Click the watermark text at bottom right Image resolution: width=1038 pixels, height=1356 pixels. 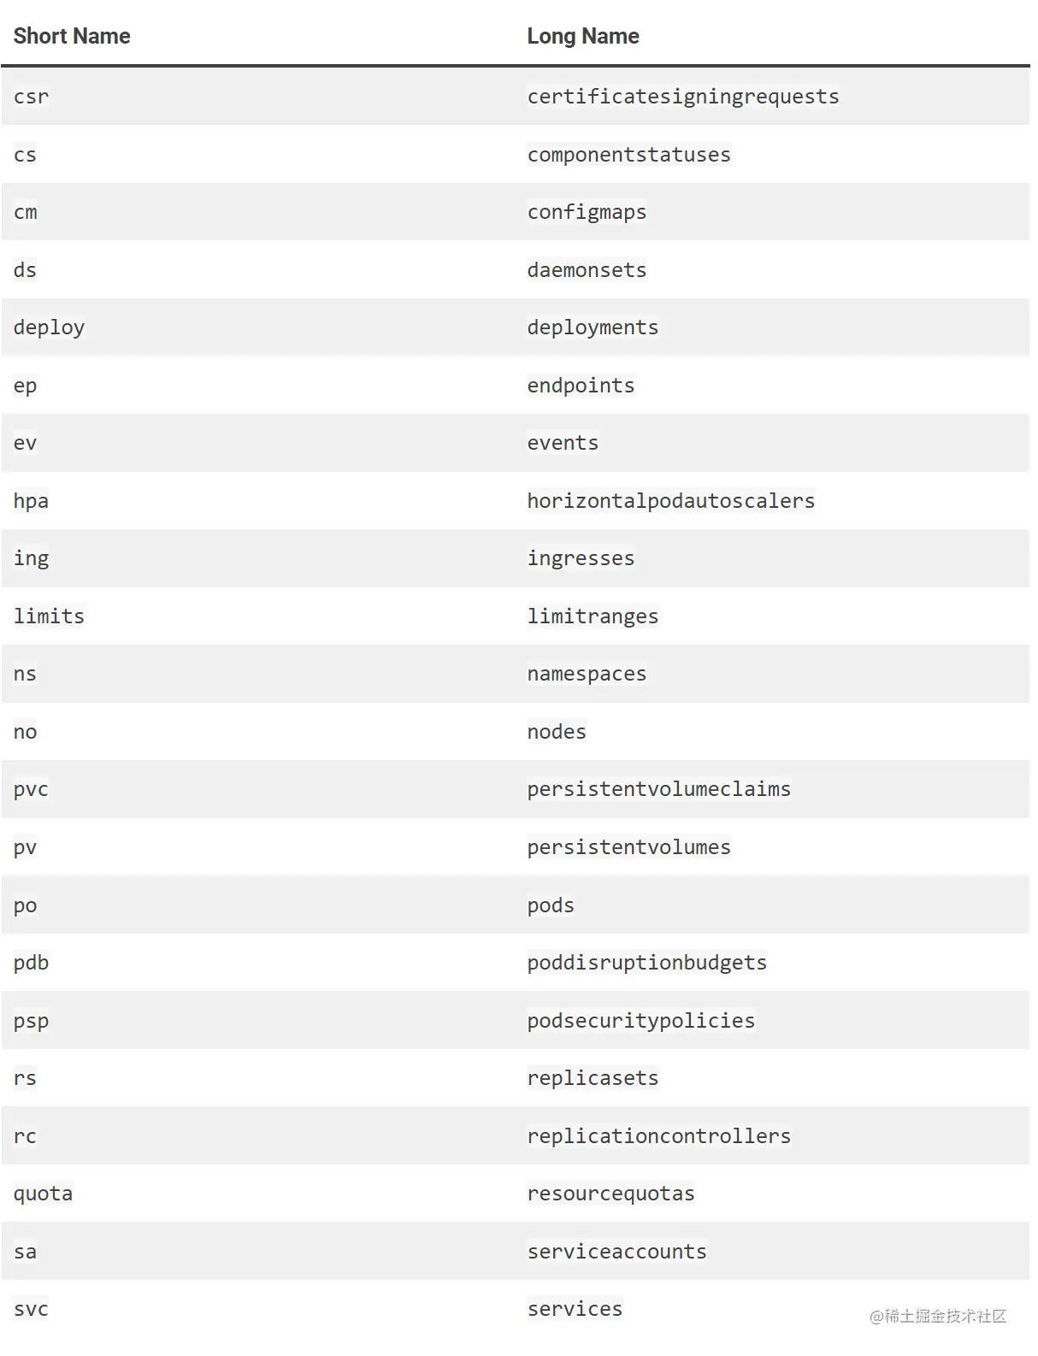point(938,1317)
